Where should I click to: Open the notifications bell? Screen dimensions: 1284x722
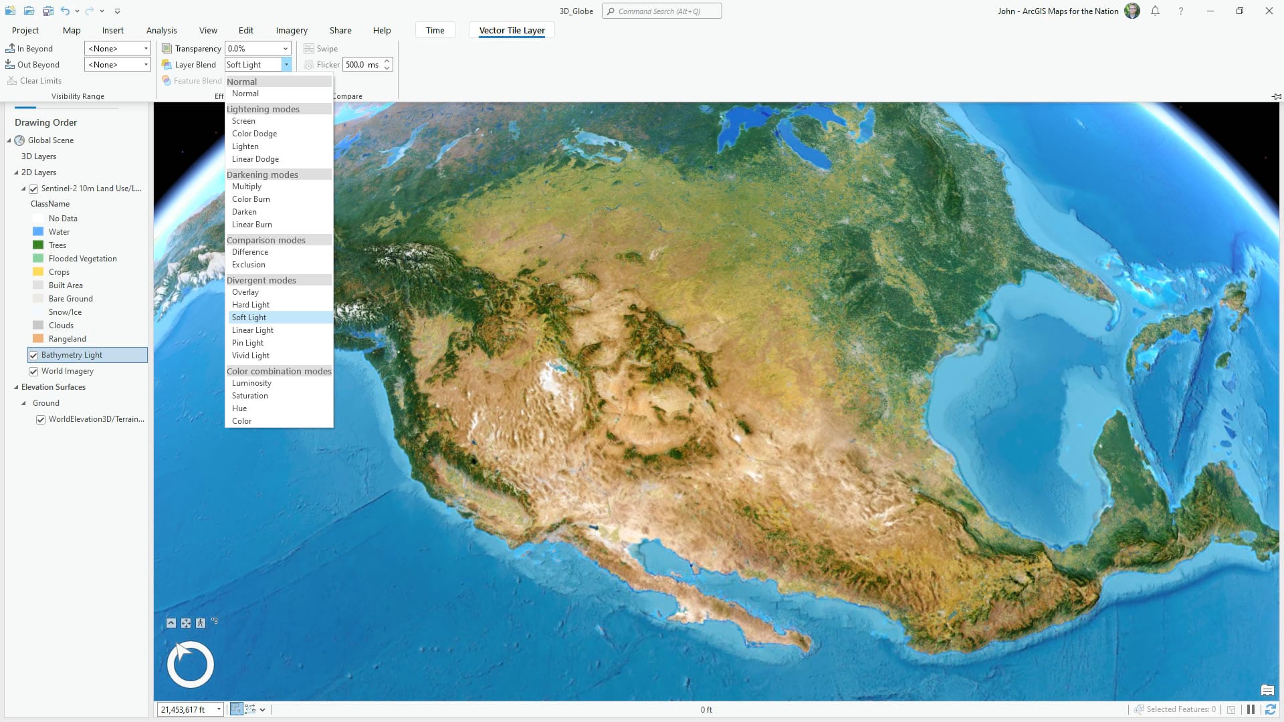[x=1155, y=11]
